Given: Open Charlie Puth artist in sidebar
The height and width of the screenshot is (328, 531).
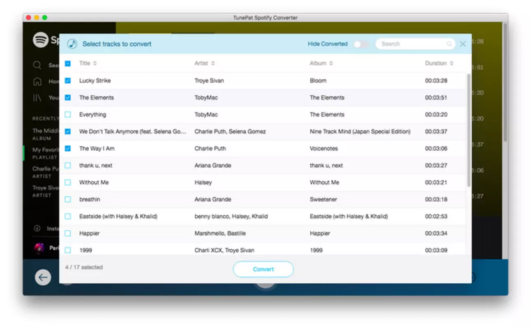Looking at the screenshot, I should pos(46,172).
